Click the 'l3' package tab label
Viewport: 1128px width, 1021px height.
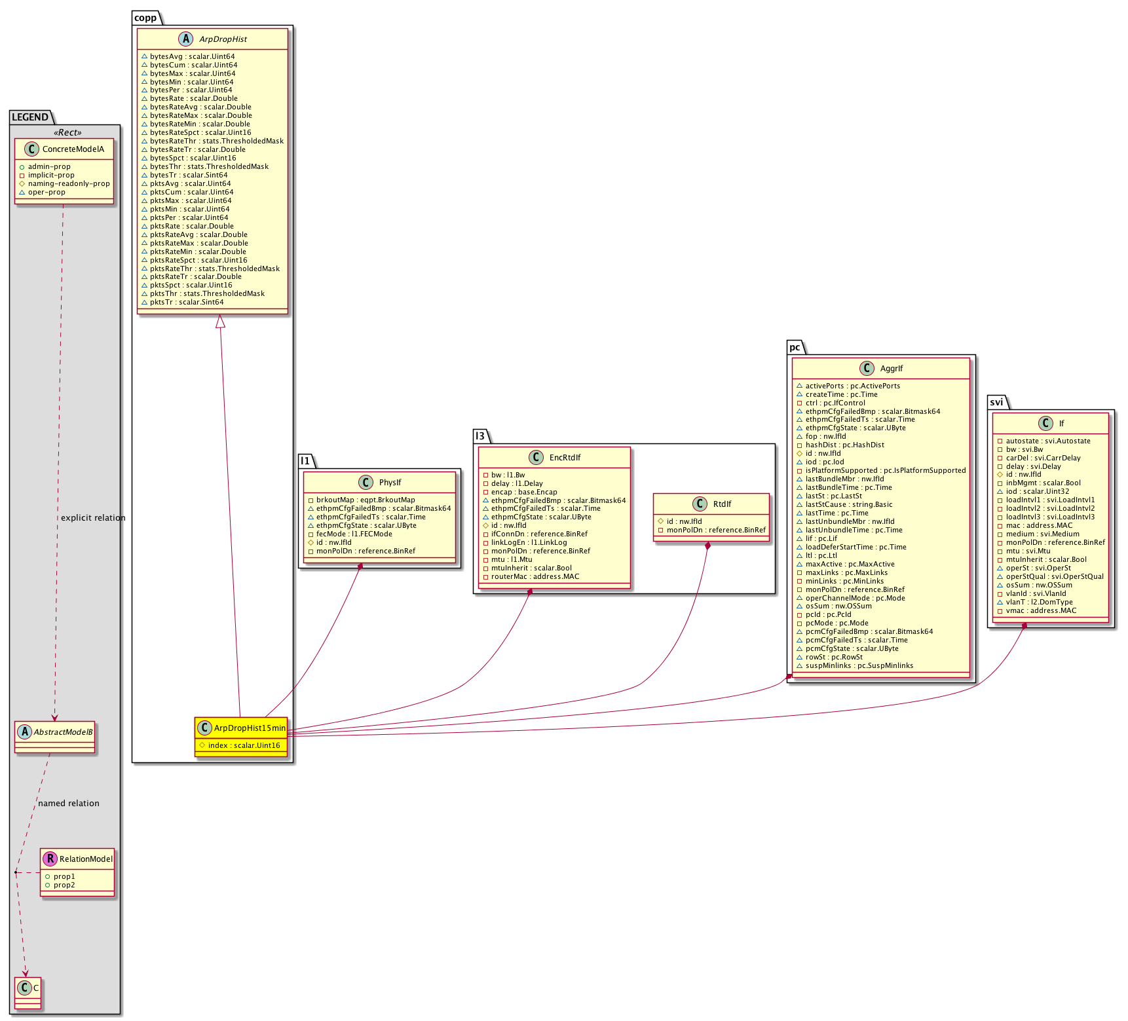coord(480,436)
